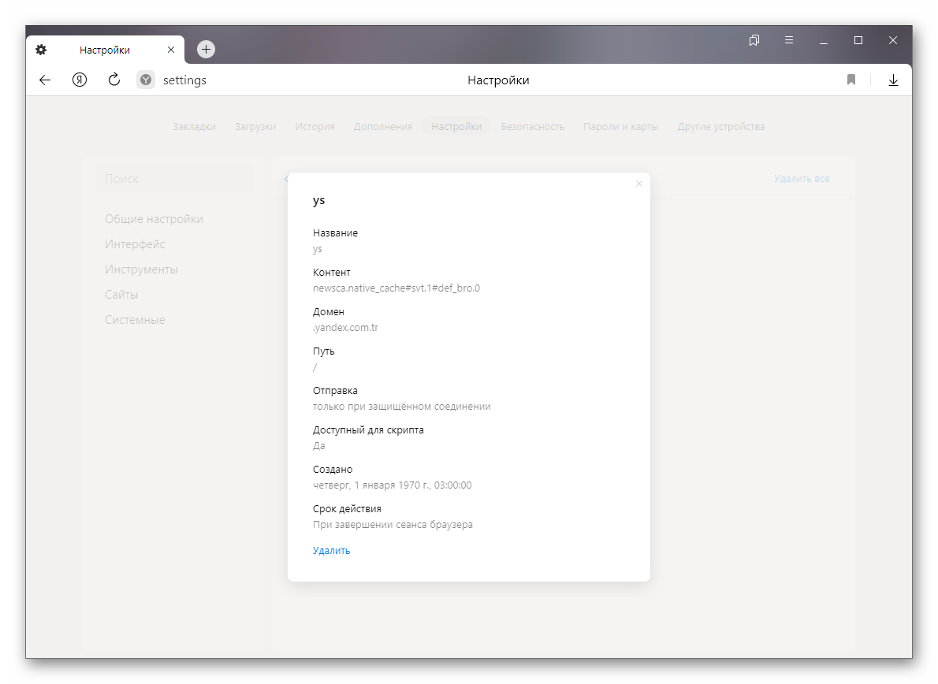Open the browser hamburger menu
This screenshot has width=938, height=684.
(x=789, y=40)
